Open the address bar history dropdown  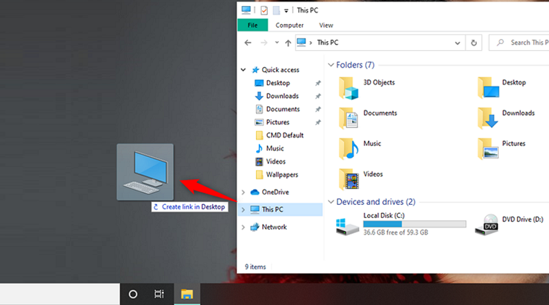pyautogui.click(x=458, y=42)
